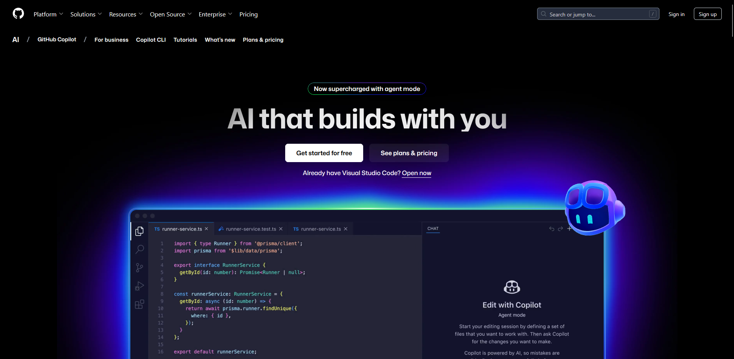Click Get started for free

(324, 153)
